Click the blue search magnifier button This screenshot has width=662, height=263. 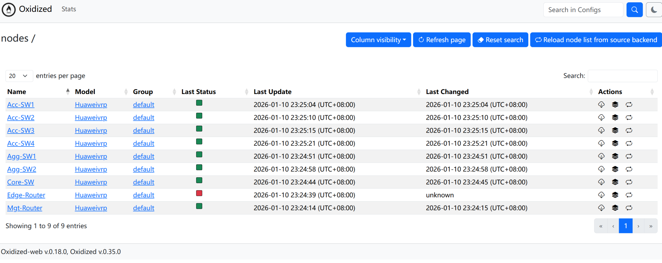pos(634,10)
